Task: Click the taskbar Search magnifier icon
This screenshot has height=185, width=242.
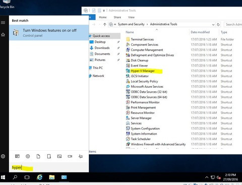Action: (15, 177)
